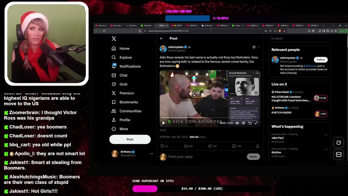Mute the video with speaker icon
The image size is (348, 196).
[237, 123]
